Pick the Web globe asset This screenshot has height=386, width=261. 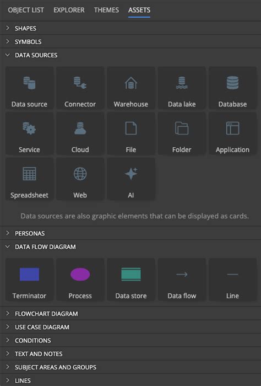pos(80,179)
